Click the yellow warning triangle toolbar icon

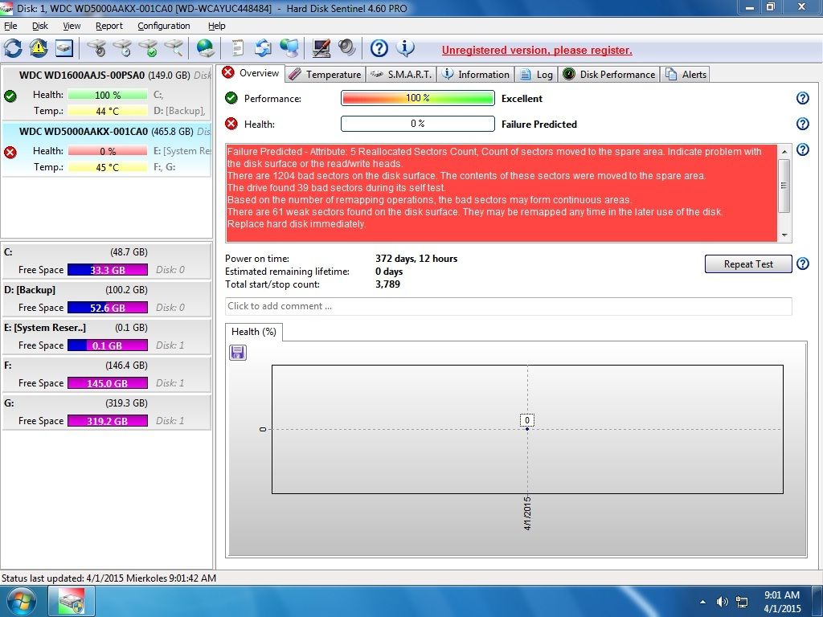[39, 48]
